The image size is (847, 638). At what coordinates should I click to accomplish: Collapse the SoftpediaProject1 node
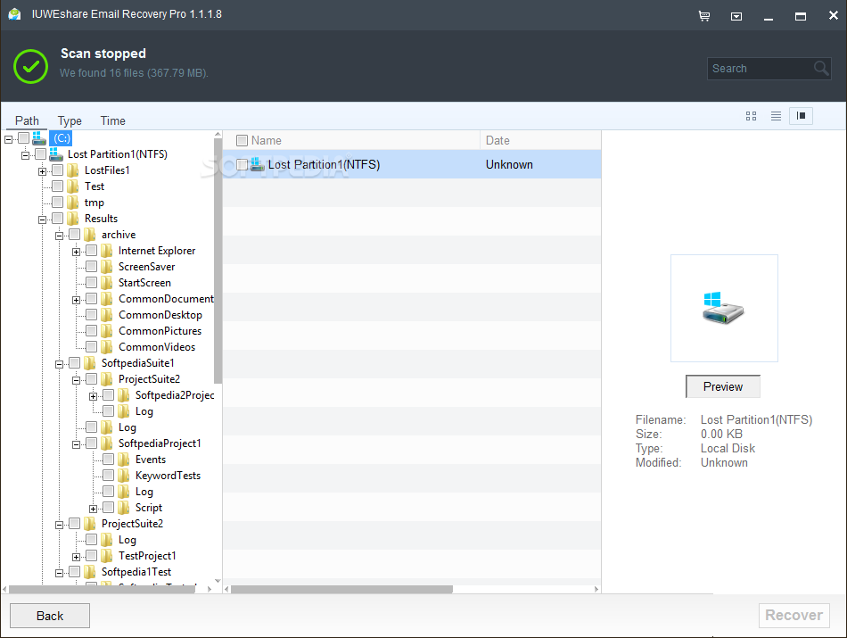(76, 445)
